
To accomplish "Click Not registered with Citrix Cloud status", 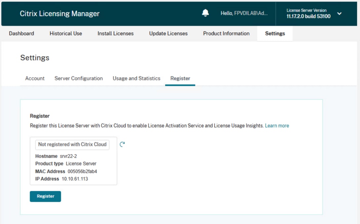I will (x=72, y=144).
